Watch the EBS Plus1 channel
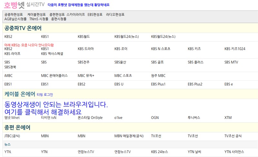Image resolution: width=258 pixels, height=157 pixels. [x=158, y=84]
